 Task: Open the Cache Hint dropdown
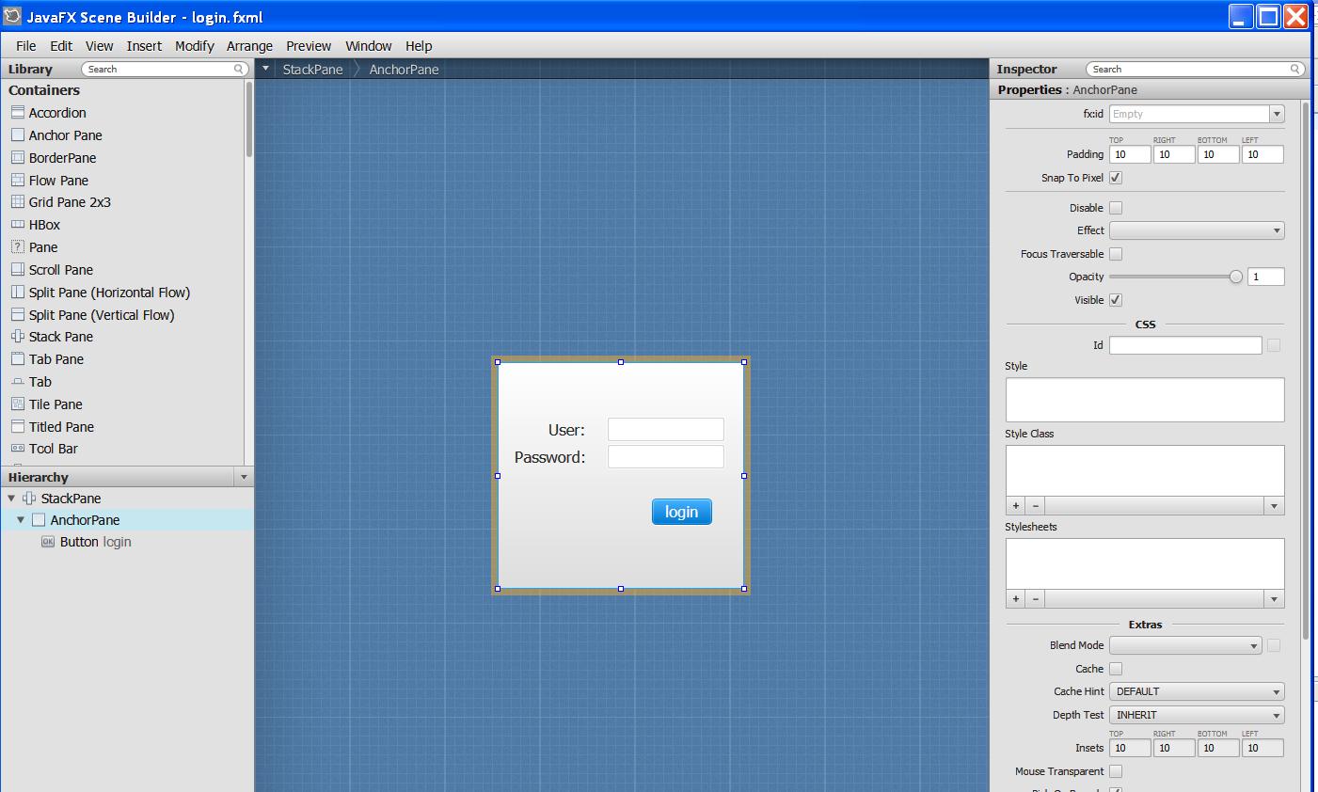click(x=1197, y=691)
